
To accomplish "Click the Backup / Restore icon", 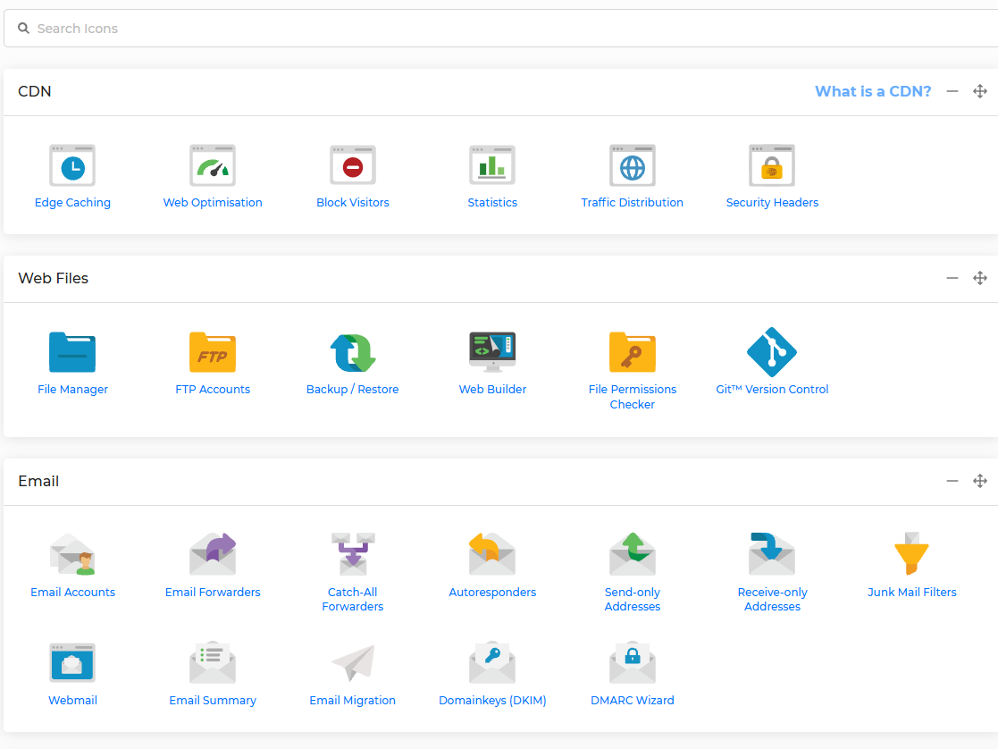I will point(353,352).
